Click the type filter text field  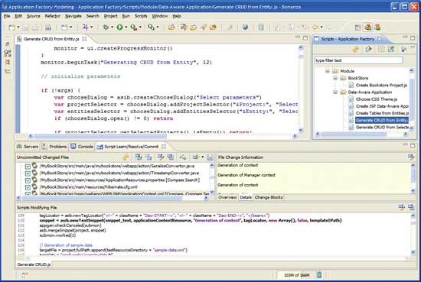point(359,60)
